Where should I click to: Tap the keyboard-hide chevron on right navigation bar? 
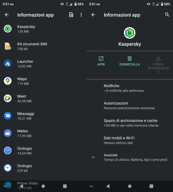[91, 186]
